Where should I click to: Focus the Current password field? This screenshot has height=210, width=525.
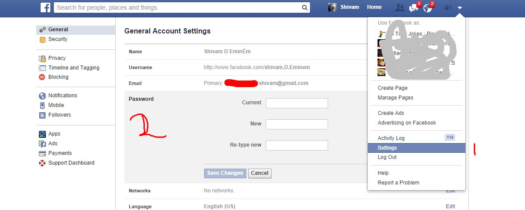coord(297,103)
